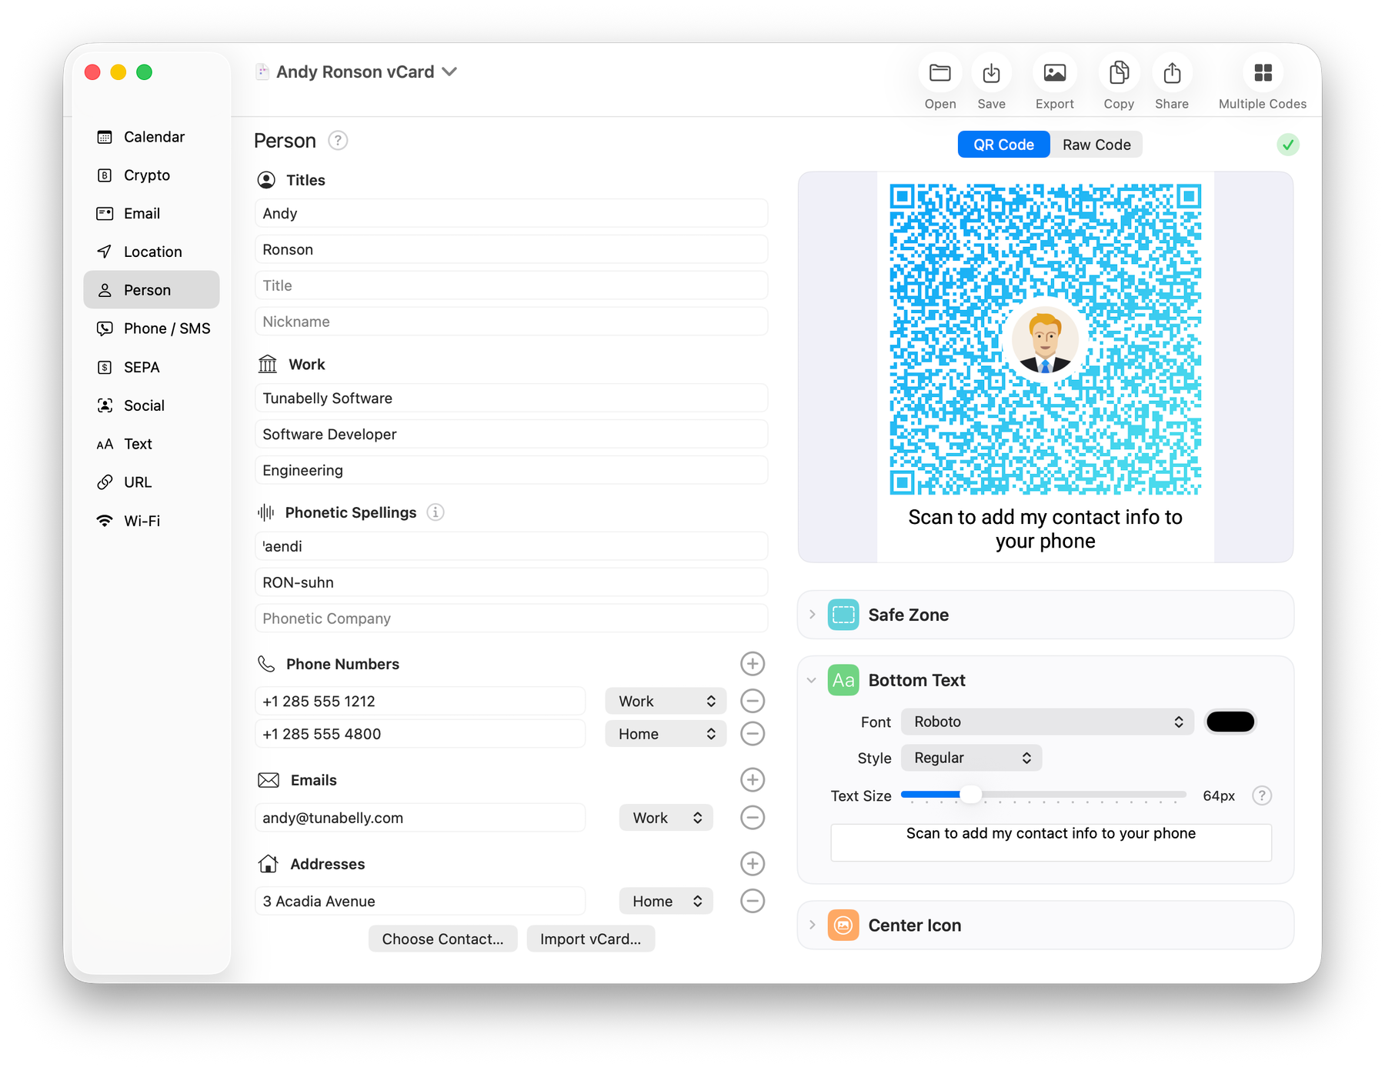Expand the Safe Zone section
The image size is (1385, 1067).
(x=813, y=615)
